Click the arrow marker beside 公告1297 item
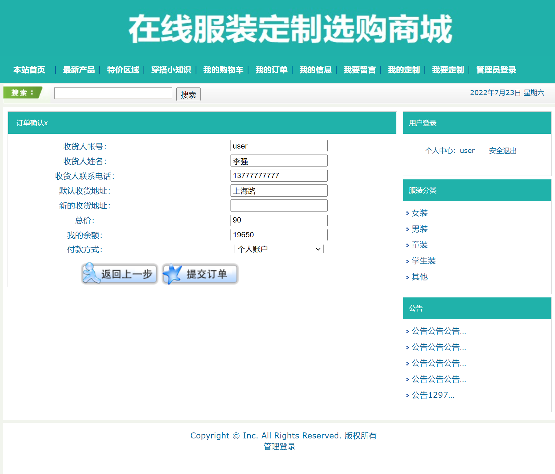 coord(407,395)
